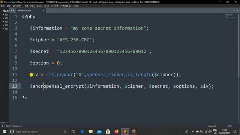
Task: Click the FOLDERS sidebar heading
Action: tap(6, 11)
